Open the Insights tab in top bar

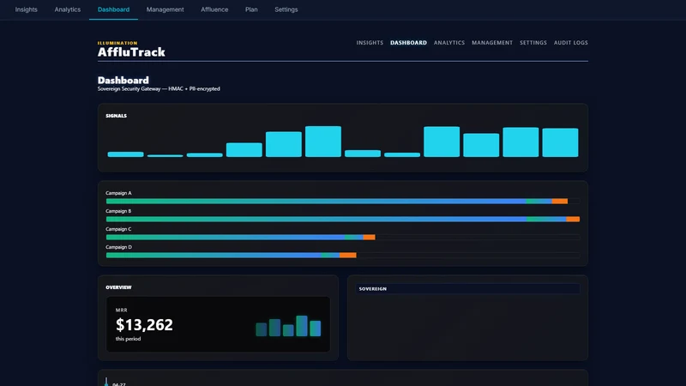tap(27, 9)
